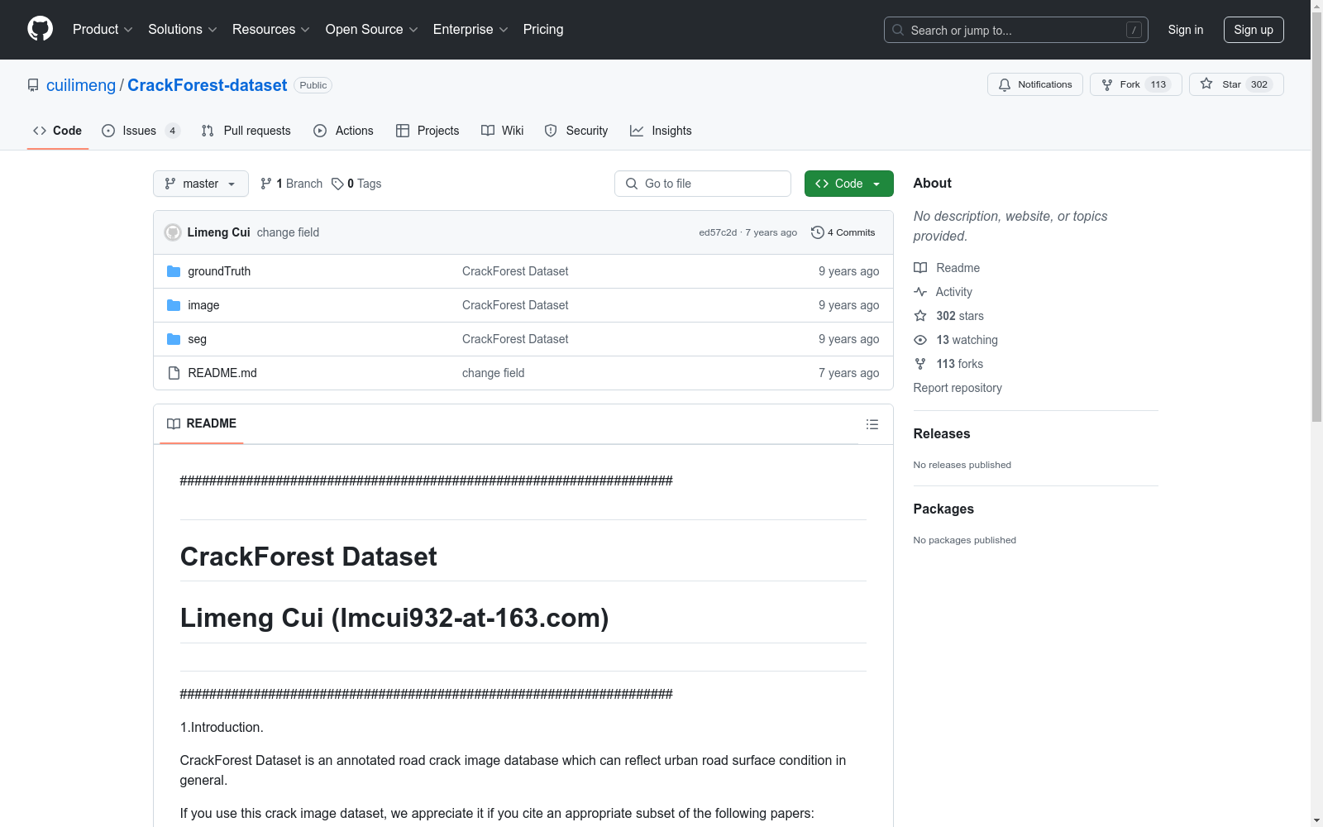View 302 stars link

[x=948, y=316]
